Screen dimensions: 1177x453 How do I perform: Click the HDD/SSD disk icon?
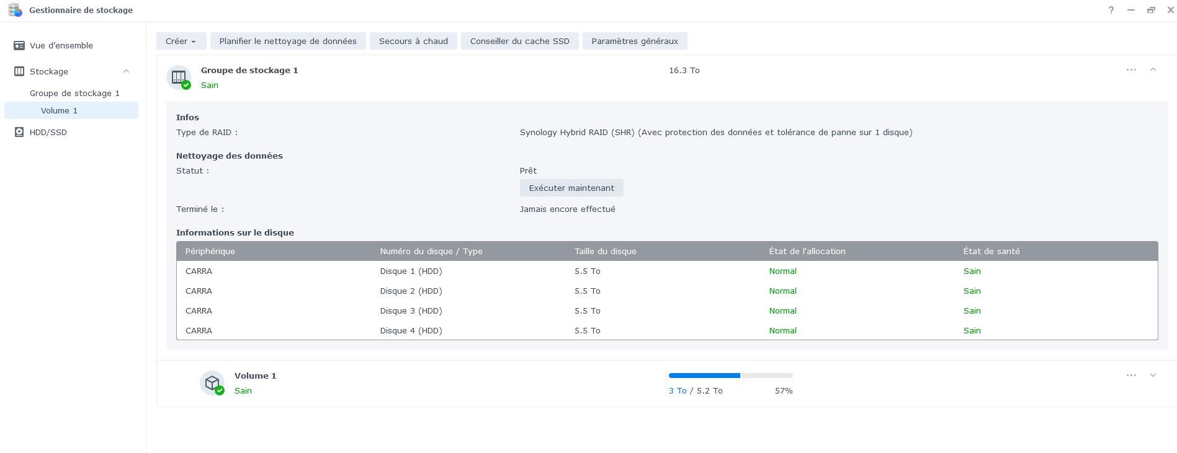(x=19, y=132)
